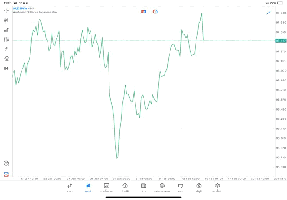Open the H4 timeframe selector

pos(6,68)
